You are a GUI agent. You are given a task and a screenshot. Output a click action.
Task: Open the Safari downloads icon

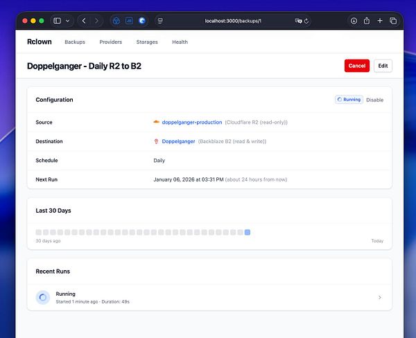[354, 21]
